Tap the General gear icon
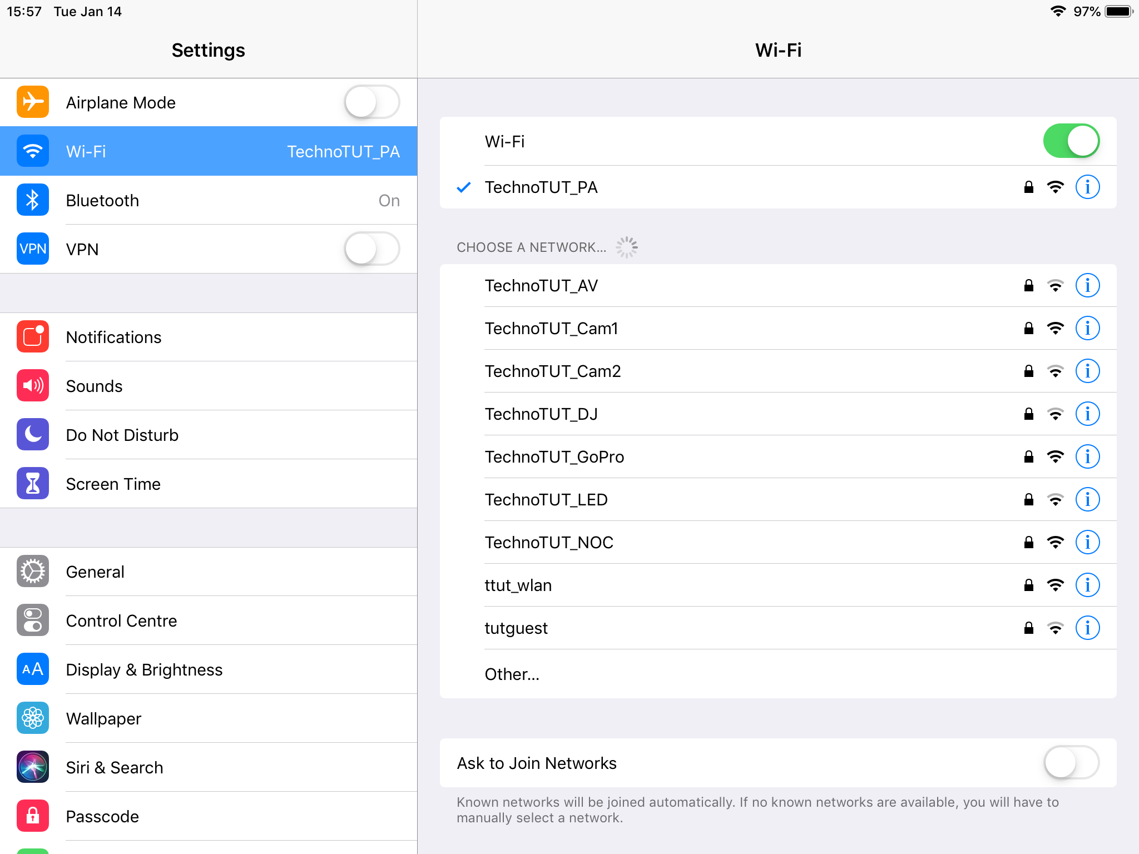Screen dimensions: 1139x854 click(x=33, y=572)
